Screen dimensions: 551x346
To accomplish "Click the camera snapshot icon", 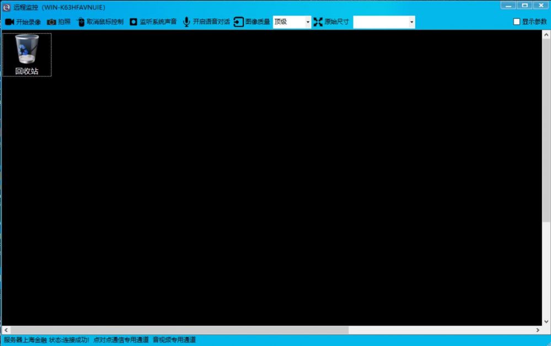I will [51, 22].
